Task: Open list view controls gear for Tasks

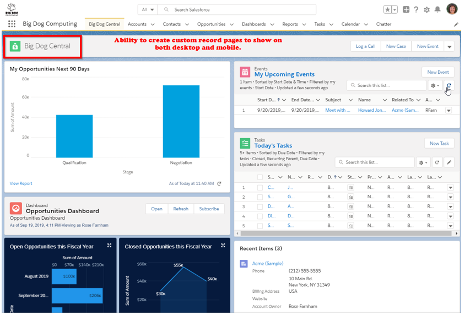Action: tap(423, 162)
